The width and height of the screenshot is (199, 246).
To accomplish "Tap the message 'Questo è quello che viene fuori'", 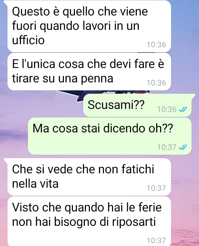I will (89, 26).
